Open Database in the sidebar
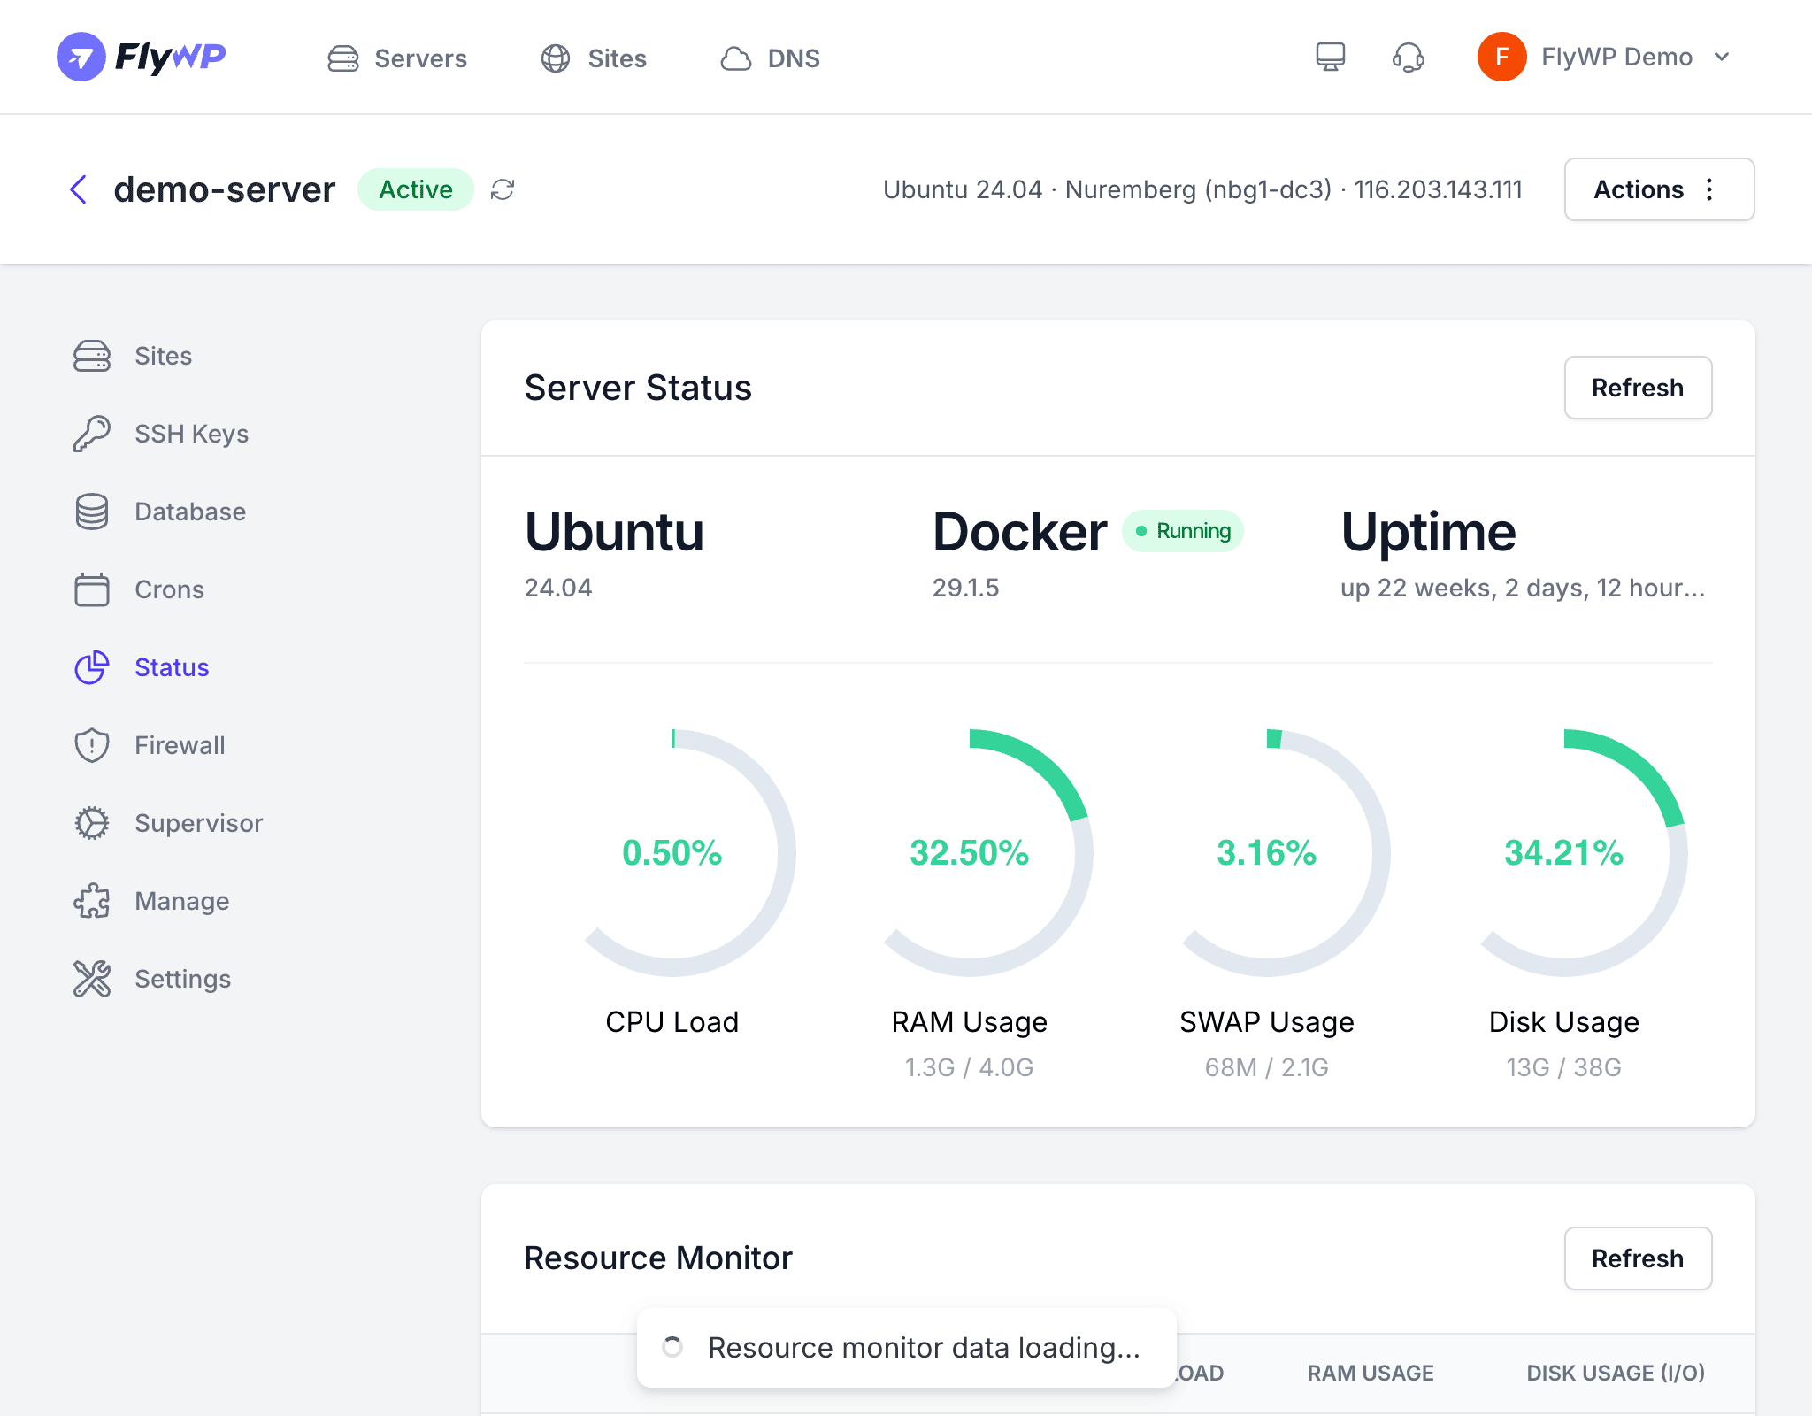 point(190,512)
